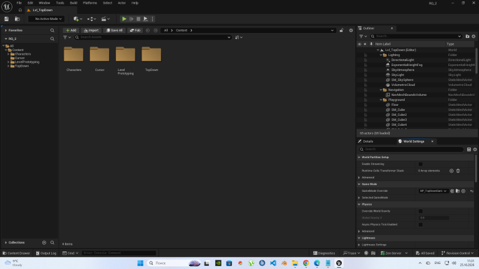Screen dimensions: 479x269
Task: Open the asset filter options dropdown
Action: point(67,37)
